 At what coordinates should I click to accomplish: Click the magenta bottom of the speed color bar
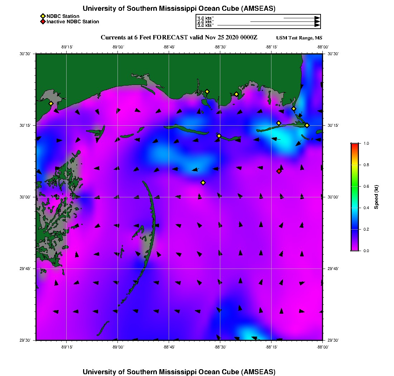(355, 249)
